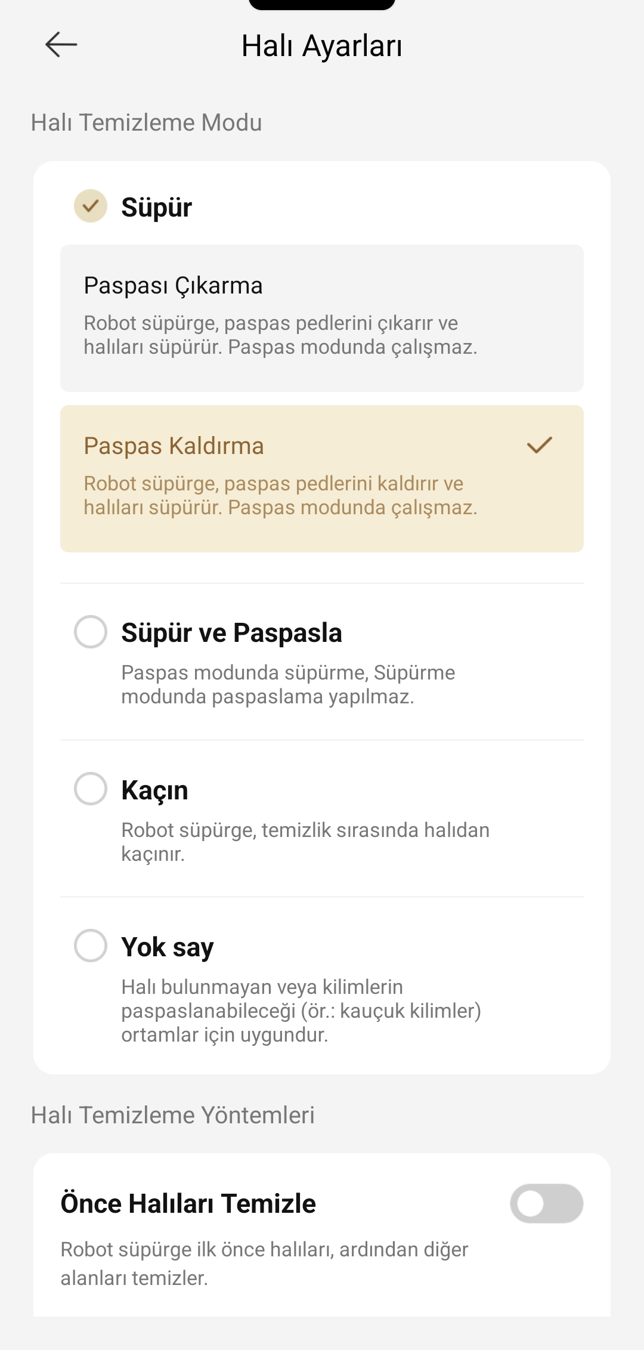Tap the back arrow icon
This screenshot has height=1350, width=644.
tap(61, 45)
